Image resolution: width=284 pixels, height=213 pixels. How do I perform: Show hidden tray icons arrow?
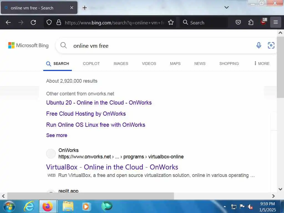tap(225, 206)
